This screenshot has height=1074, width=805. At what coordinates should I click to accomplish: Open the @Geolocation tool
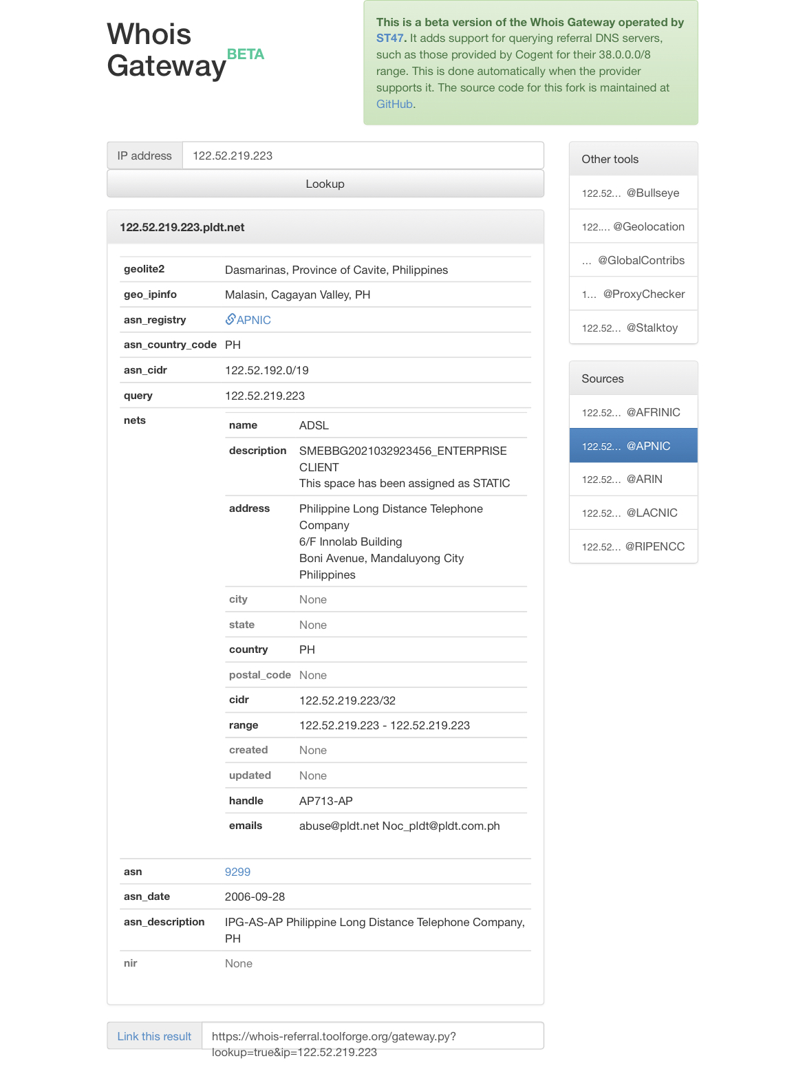(634, 226)
